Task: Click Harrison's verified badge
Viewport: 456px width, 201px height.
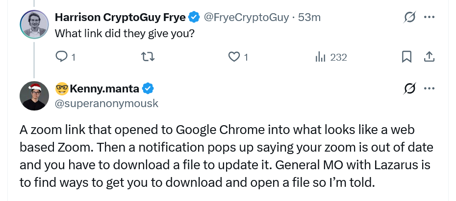Action: tap(194, 18)
